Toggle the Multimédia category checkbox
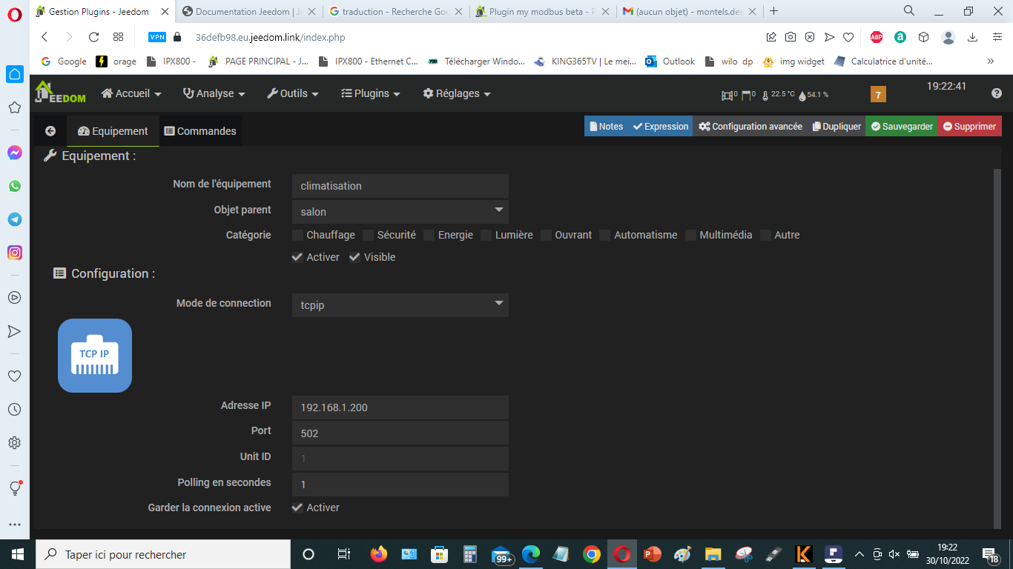This screenshot has width=1013, height=569. click(691, 235)
